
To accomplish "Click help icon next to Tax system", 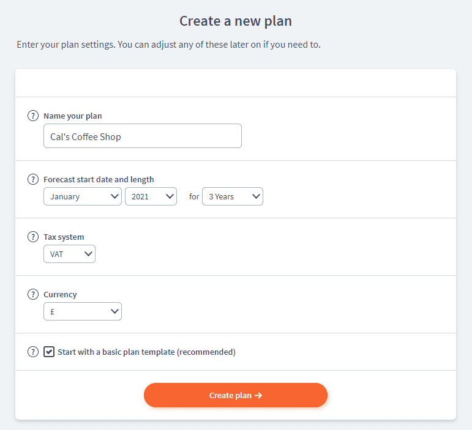I will coord(33,237).
